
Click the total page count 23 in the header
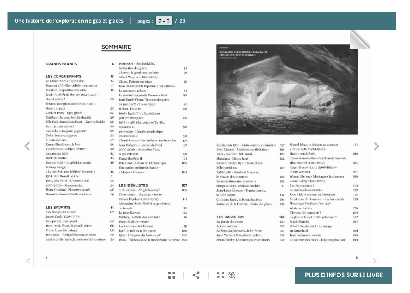[x=182, y=21]
